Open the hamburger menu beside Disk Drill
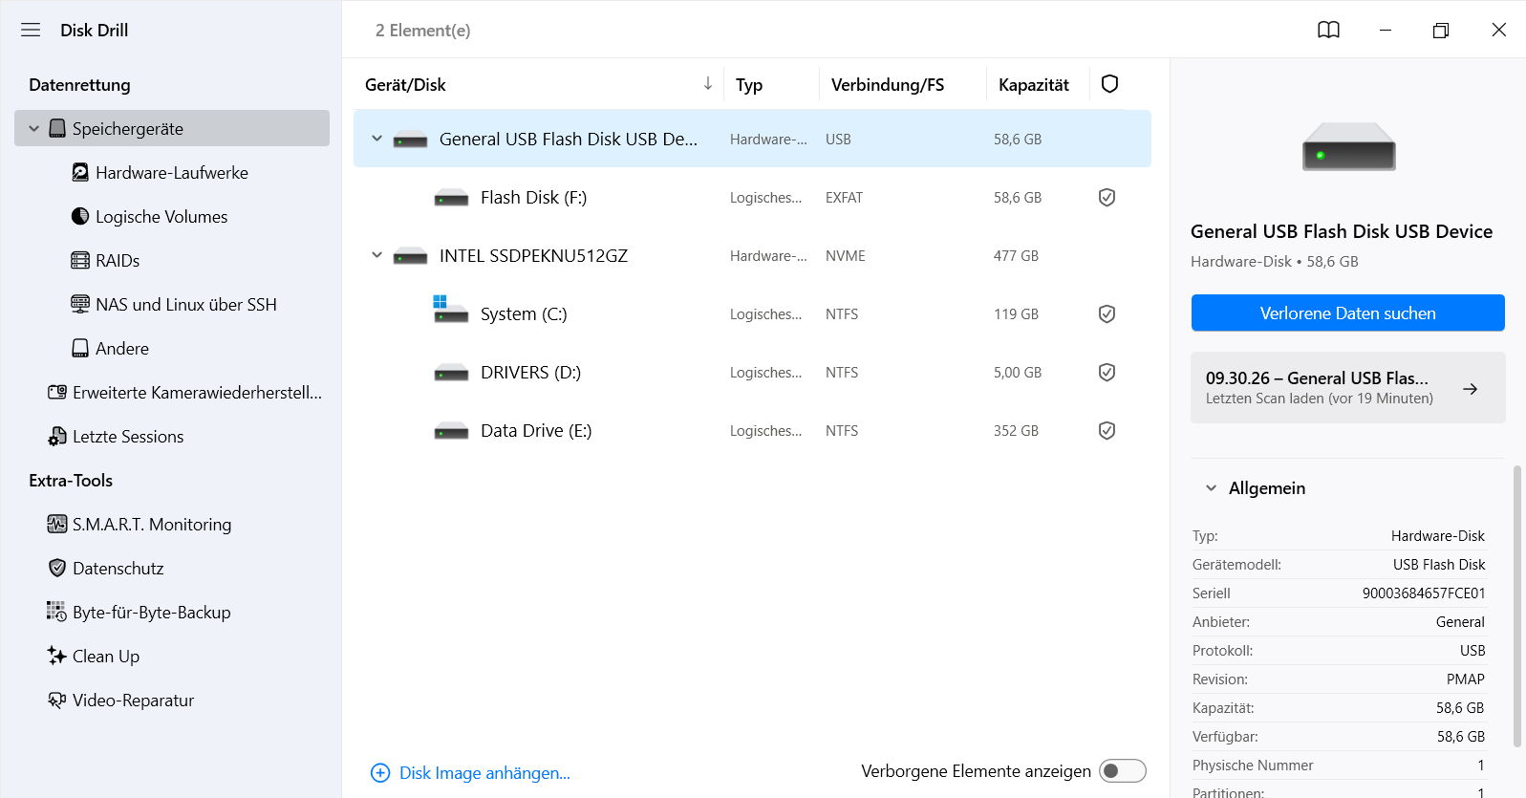1526x798 pixels. [x=31, y=30]
